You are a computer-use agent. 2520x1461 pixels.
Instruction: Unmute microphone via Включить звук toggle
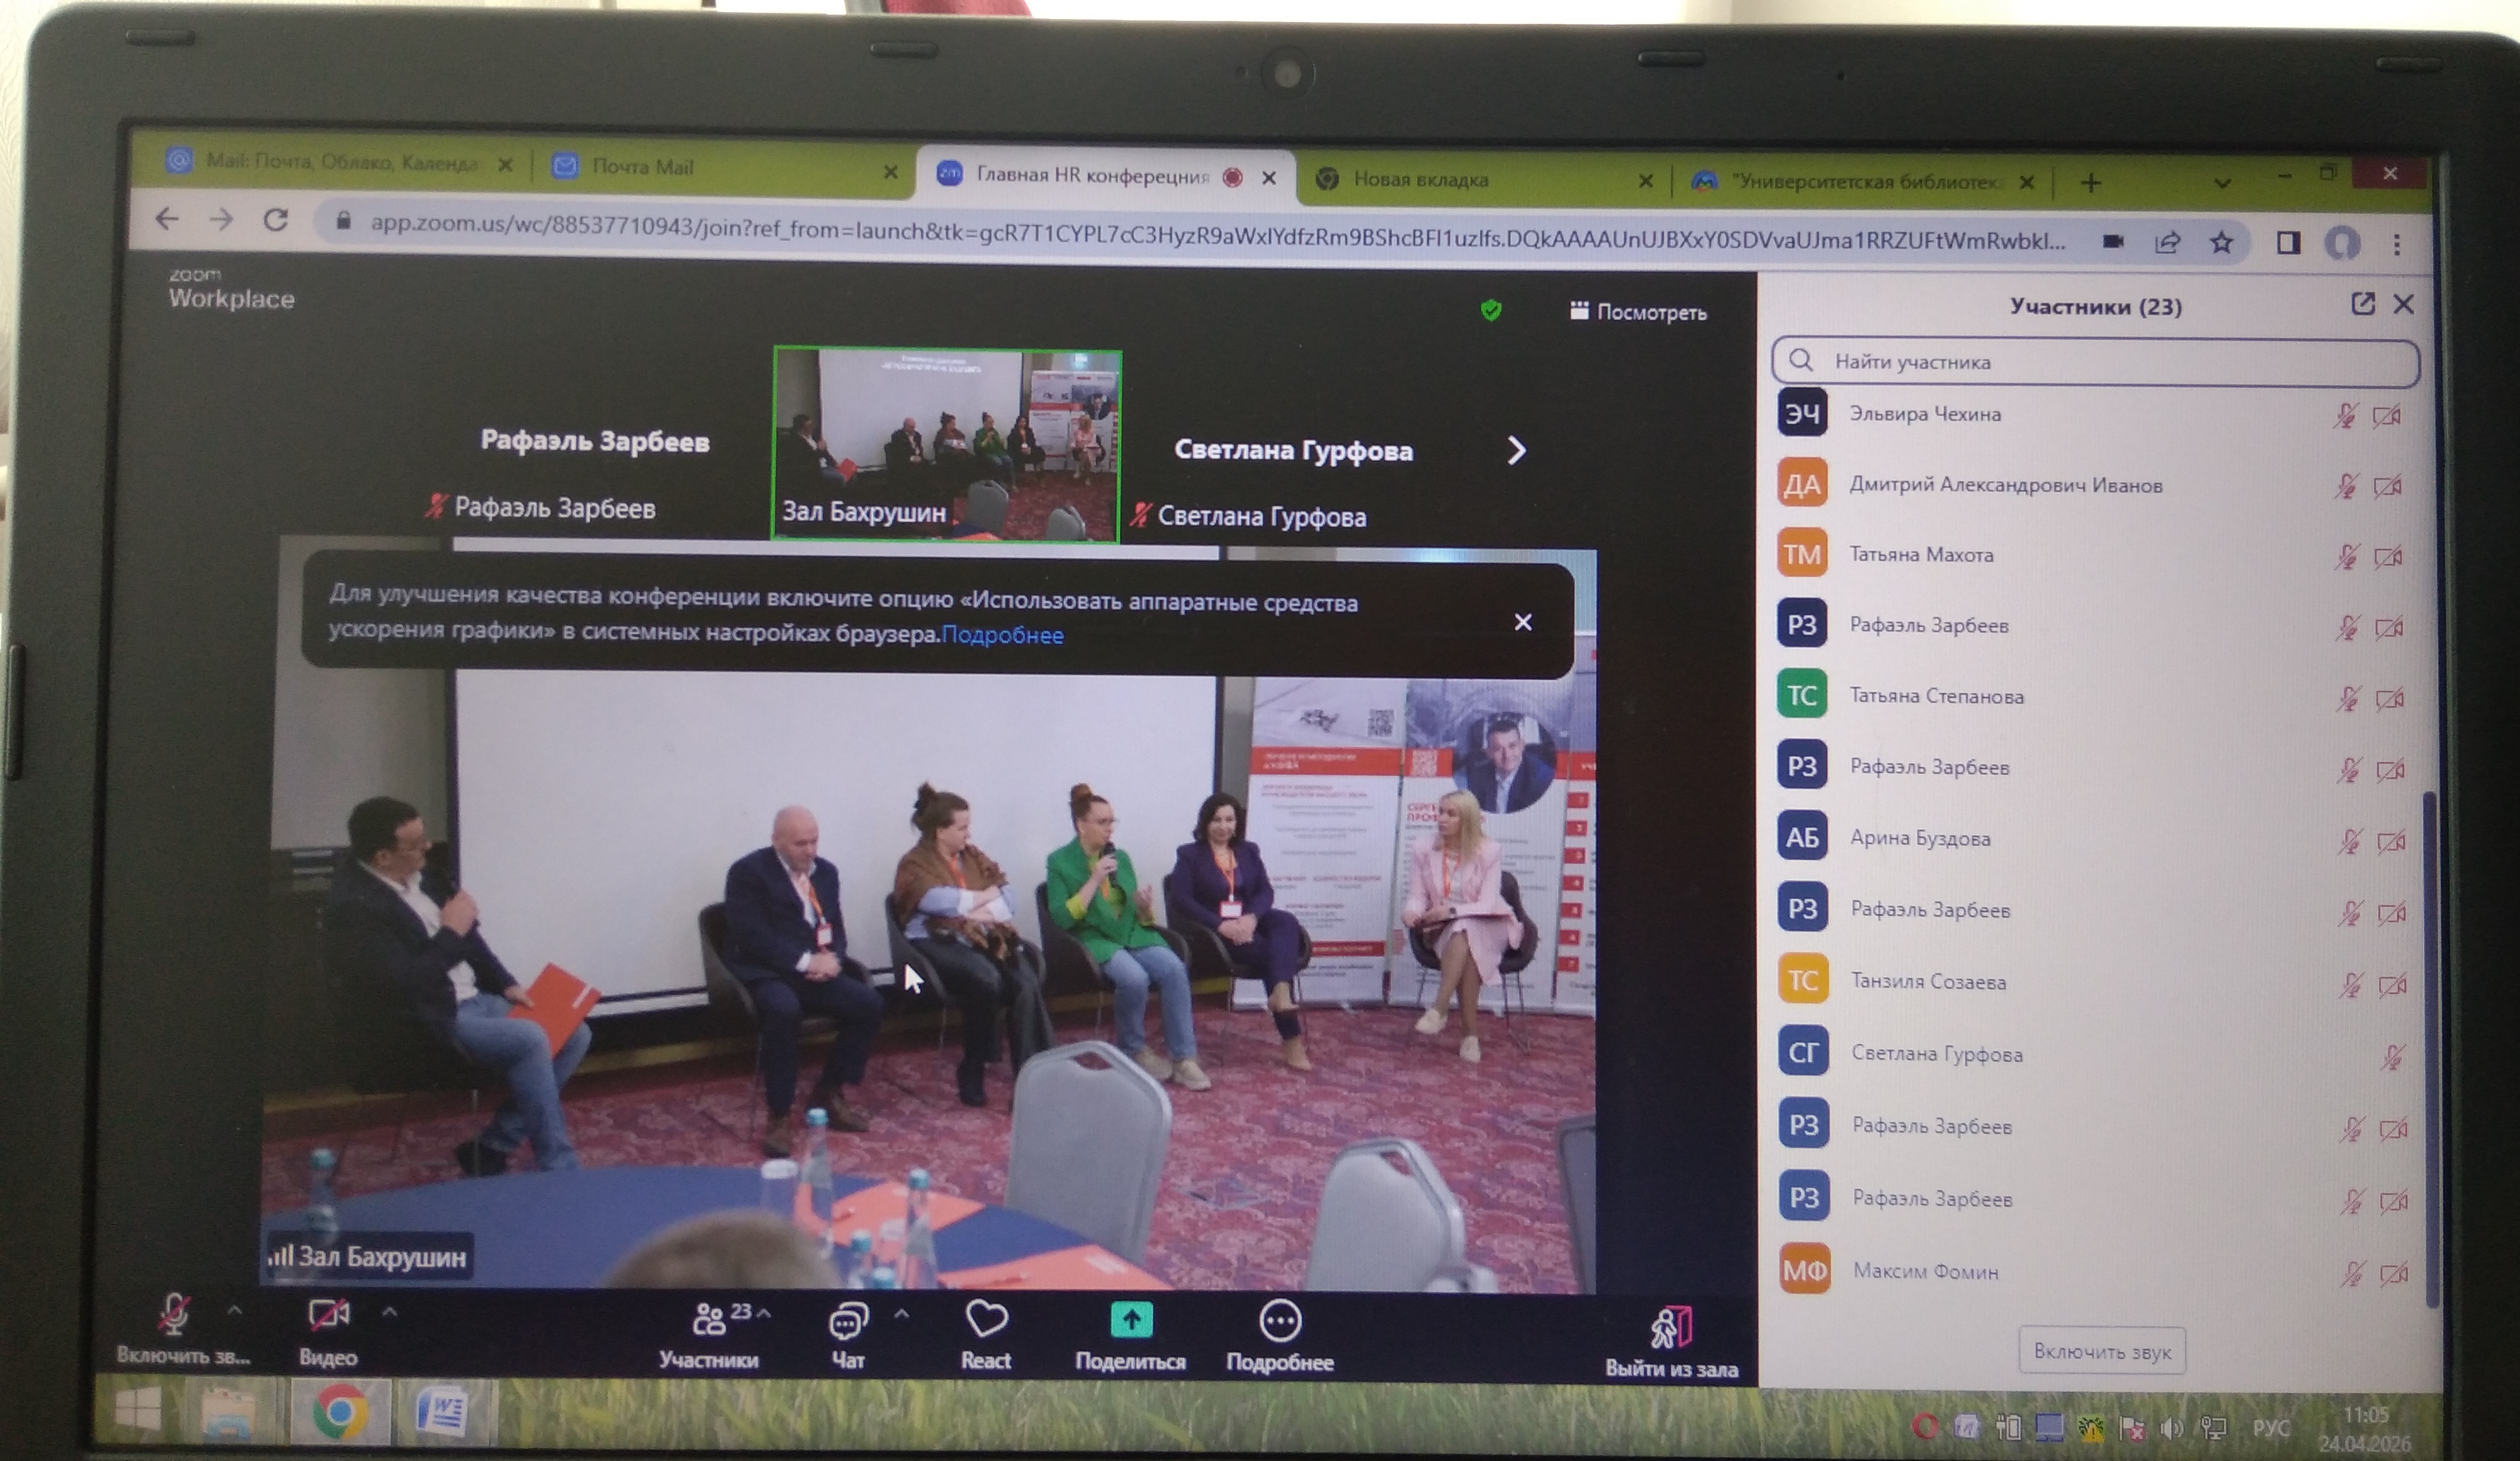tap(175, 1315)
